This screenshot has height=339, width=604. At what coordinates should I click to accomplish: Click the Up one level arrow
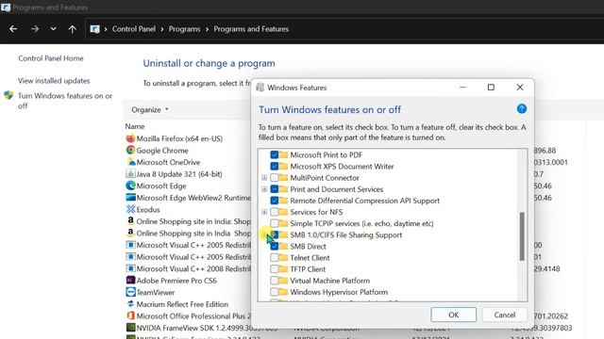click(72, 29)
